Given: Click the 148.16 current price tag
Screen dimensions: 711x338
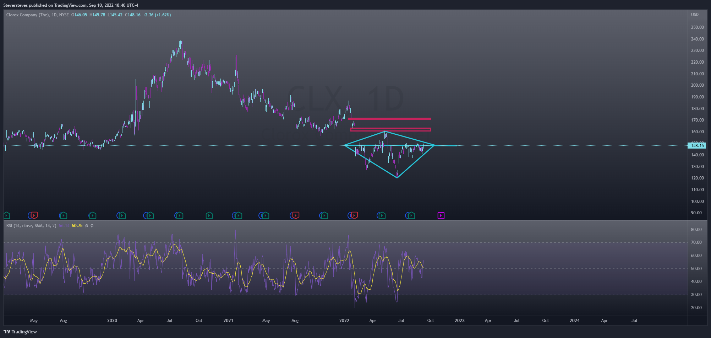Looking at the screenshot, I should click(x=697, y=145).
